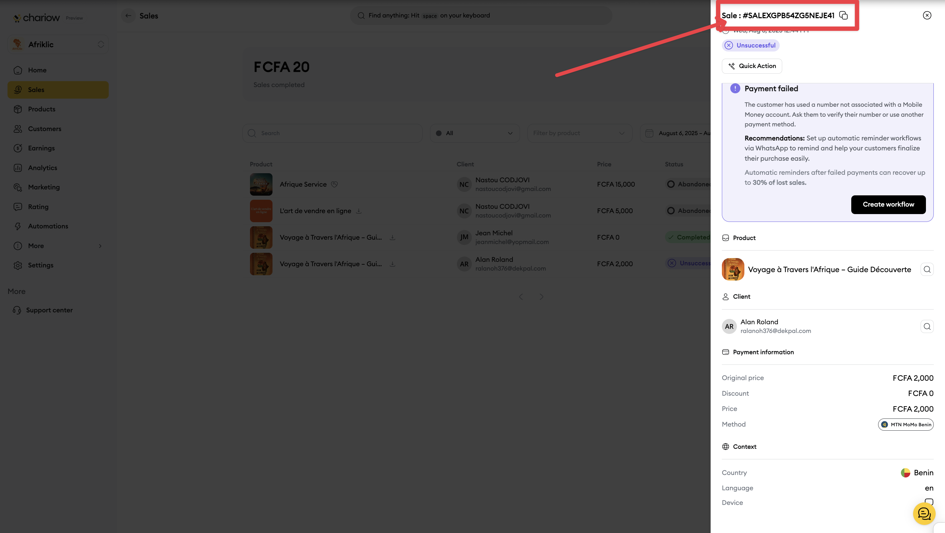The height and width of the screenshot is (533, 945).
Task: Click the AR avatar in client section
Action: [729, 326]
